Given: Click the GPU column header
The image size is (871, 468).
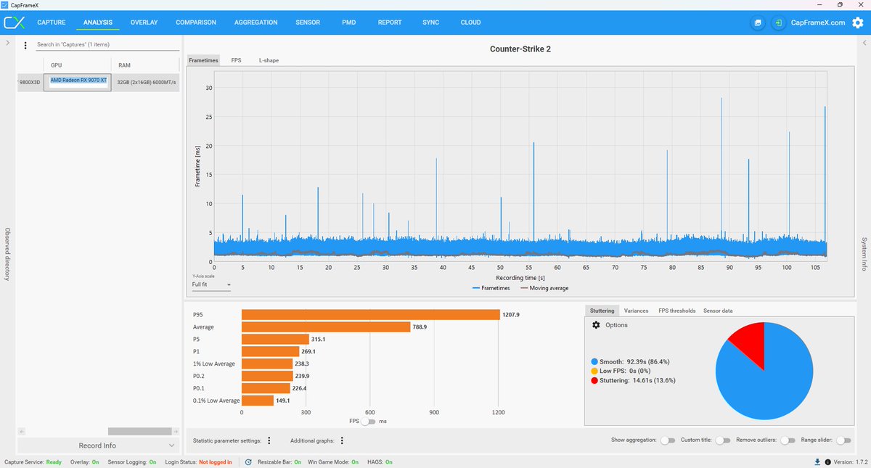Looking at the screenshot, I should [x=78, y=65].
